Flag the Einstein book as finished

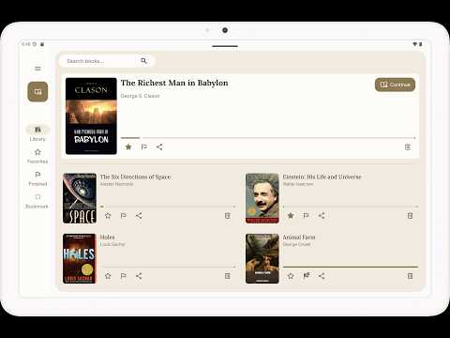coord(307,216)
